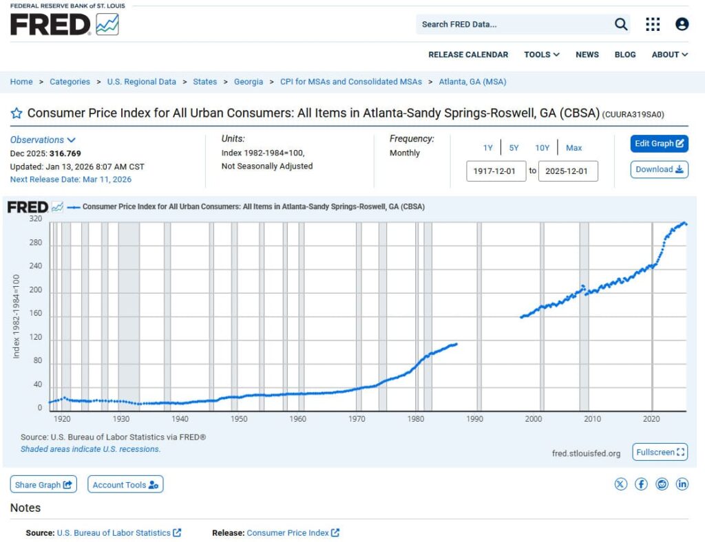Screen dimensions: 705x542
Task: Open the apps grid menu icon
Action: pyautogui.click(x=653, y=25)
